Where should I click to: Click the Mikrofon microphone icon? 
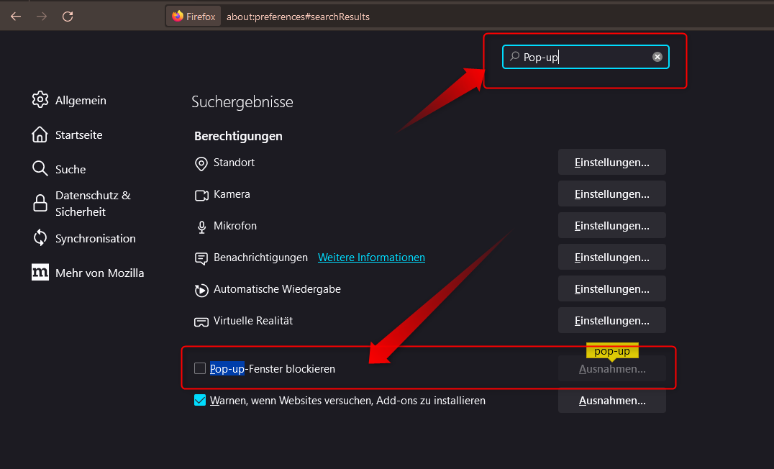pyautogui.click(x=201, y=227)
